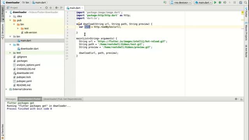Open the Ant Build tool window

click(x=246, y=51)
